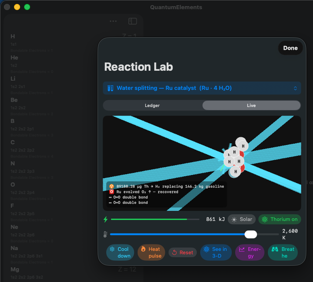Click the yellow minimize window button
The width and height of the screenshot is (313, 282).
[17, 7]
